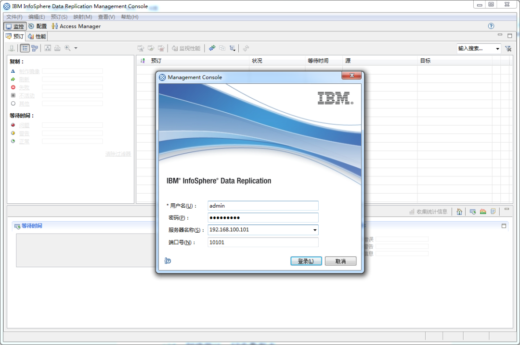Click the grayed link/sync icon
This screenshot has width=520, height=345.
(246, 49)
